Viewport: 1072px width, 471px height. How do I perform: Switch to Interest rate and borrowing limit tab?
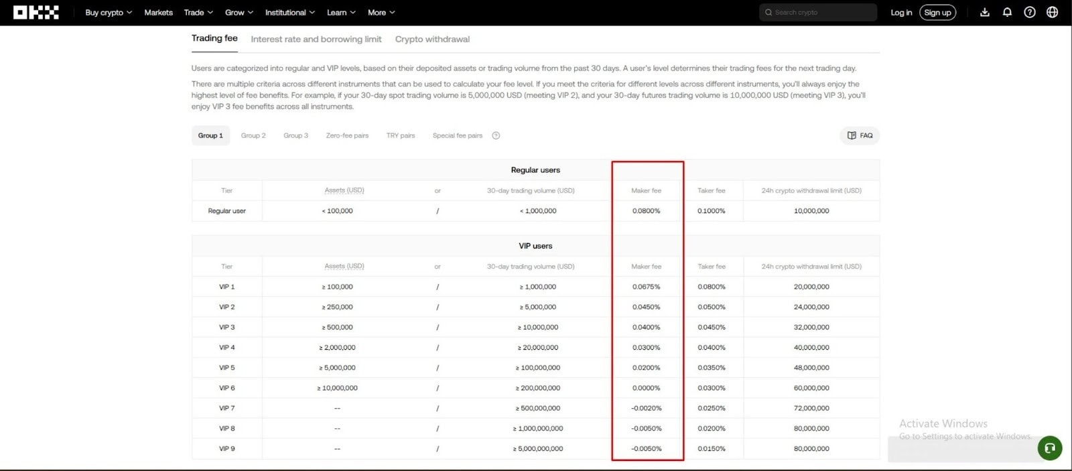pyautogui.click(x=316, y=39)
